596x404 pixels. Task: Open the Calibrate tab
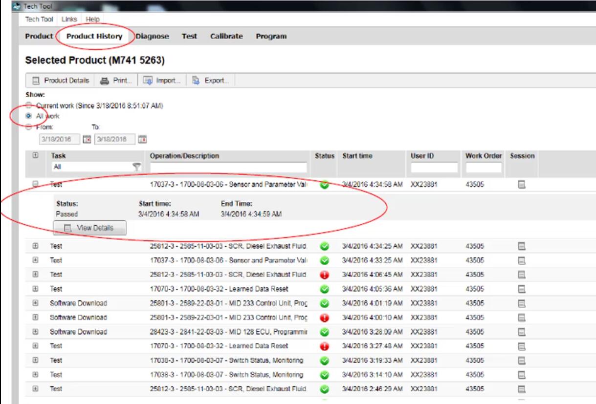[226, 37]
